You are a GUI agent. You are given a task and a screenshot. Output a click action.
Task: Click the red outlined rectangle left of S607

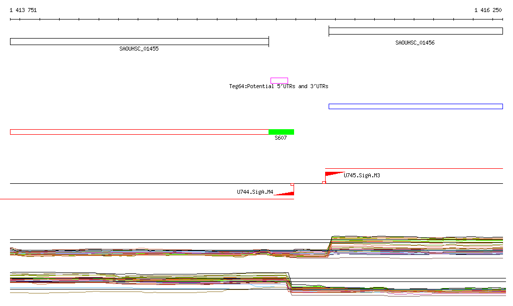pos(139,132)
